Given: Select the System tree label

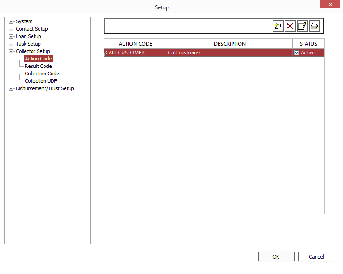Looking at the screenshot, I should (24, 21).
